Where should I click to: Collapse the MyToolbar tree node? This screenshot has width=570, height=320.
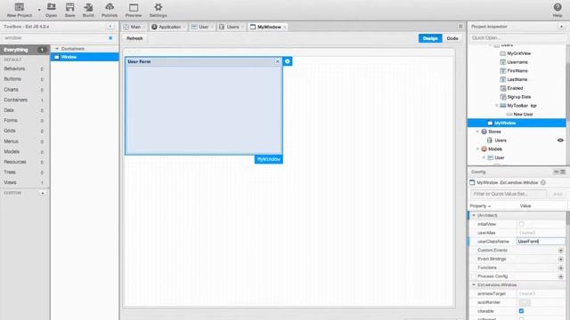[x=497, y=106]
